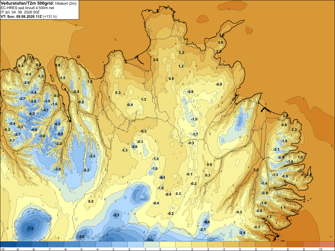The image size is (335, 251).
Task: Pick the legend swatch between 7 and 8
Action: pos(279,244)
